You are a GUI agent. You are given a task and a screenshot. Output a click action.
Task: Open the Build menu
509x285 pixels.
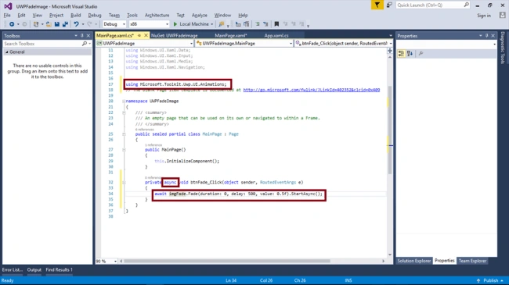(76, 15)
